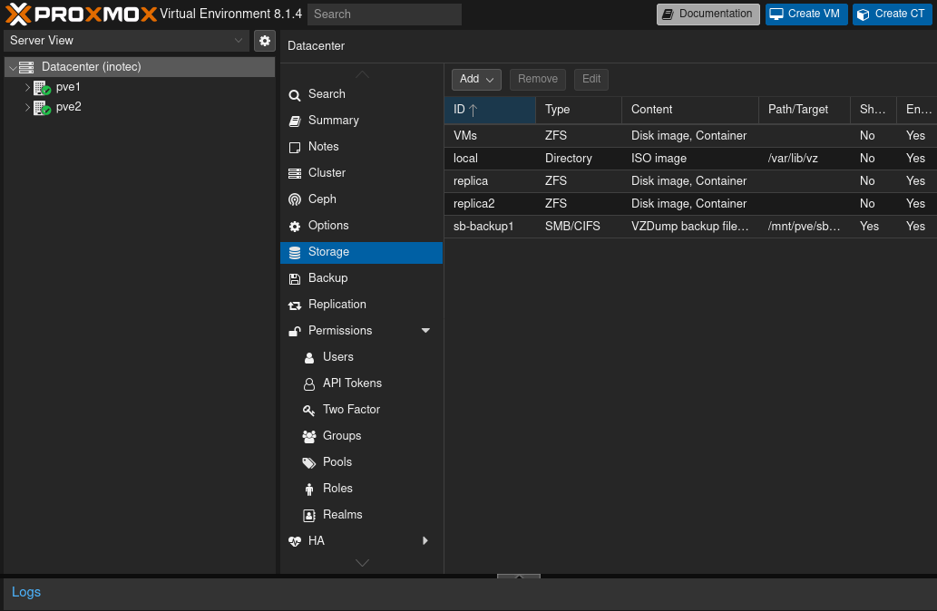The image size is (937, 611).
Task: Select the replica2 storage row
Action: [x=690, y=204]
